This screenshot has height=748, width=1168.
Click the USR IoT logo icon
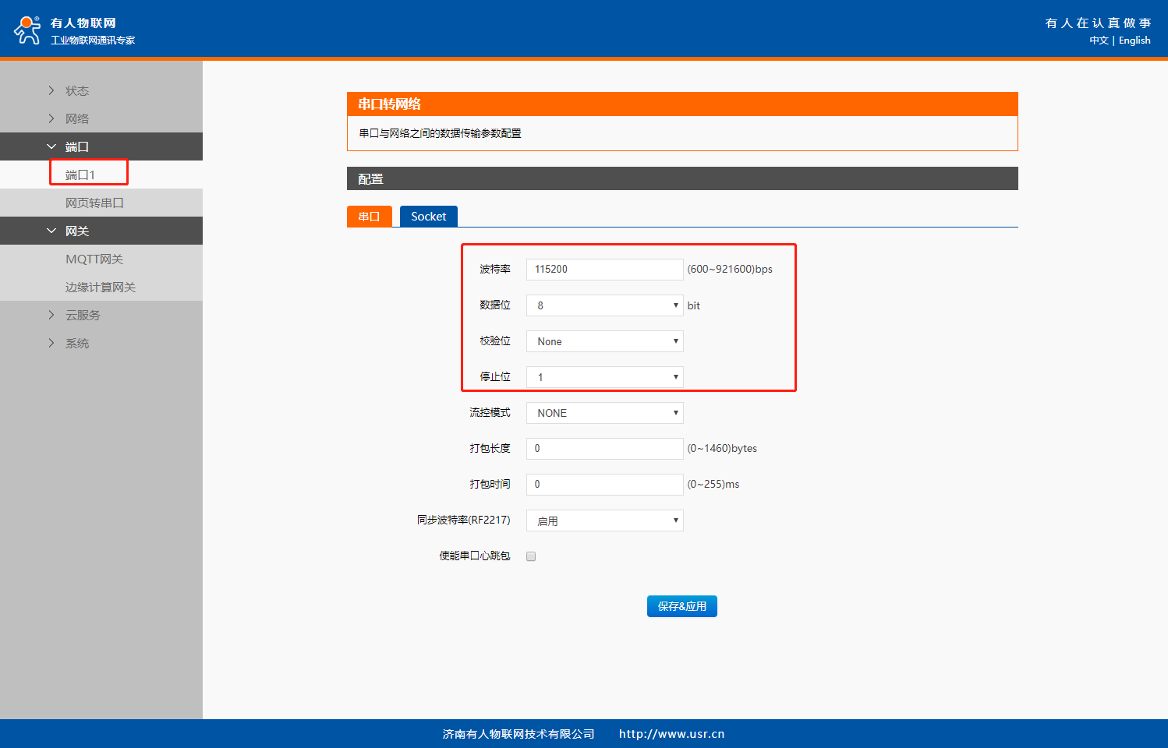(27, 30)
